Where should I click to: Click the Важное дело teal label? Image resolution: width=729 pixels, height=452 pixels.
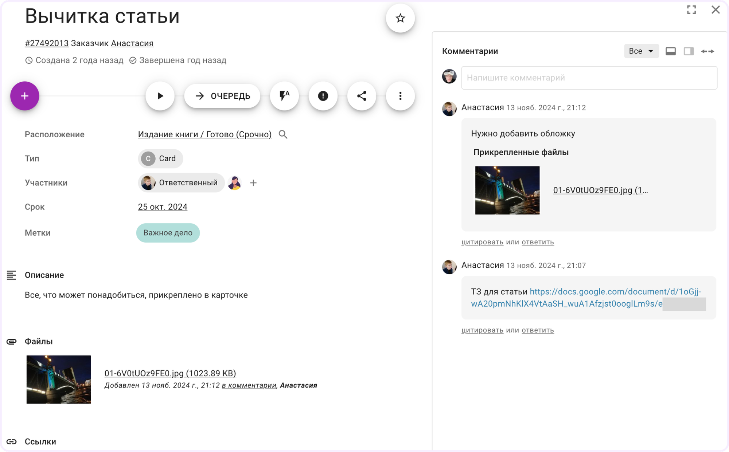click(168, 233)
